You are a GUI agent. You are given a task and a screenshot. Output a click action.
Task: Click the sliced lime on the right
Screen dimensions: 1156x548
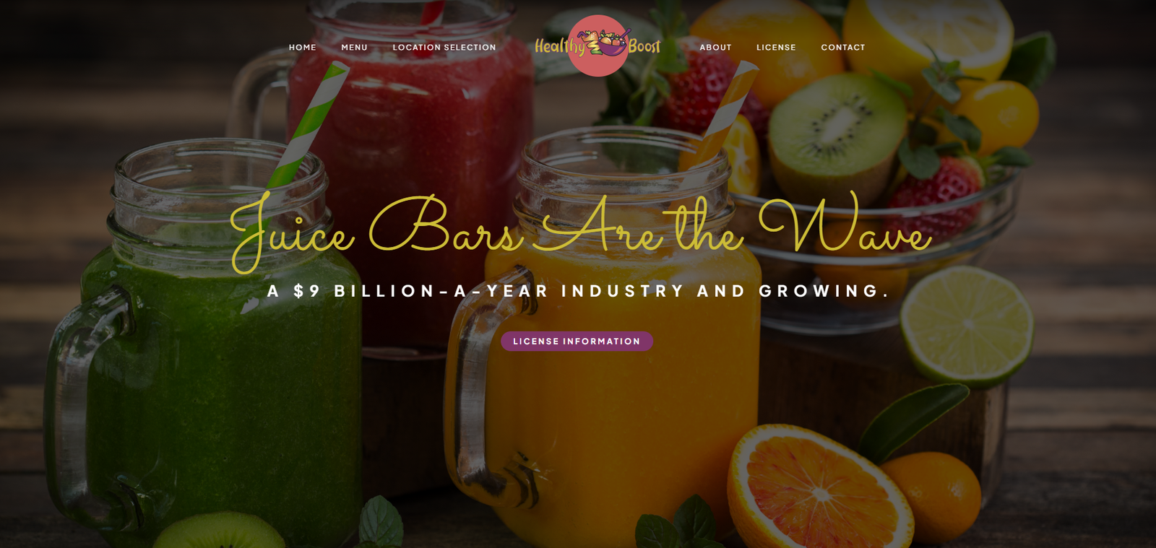click(x=967, y=323)
